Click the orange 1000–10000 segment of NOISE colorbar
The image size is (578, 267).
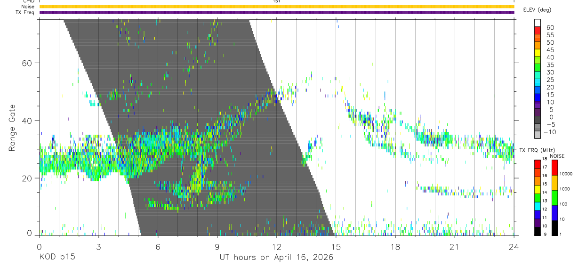tap(555, 183)
